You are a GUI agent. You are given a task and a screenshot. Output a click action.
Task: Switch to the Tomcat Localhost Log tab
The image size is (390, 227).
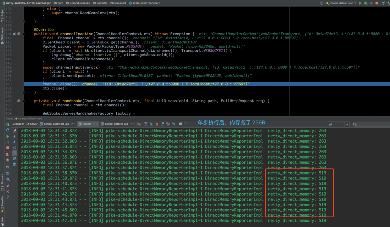(x=56, y=124)
